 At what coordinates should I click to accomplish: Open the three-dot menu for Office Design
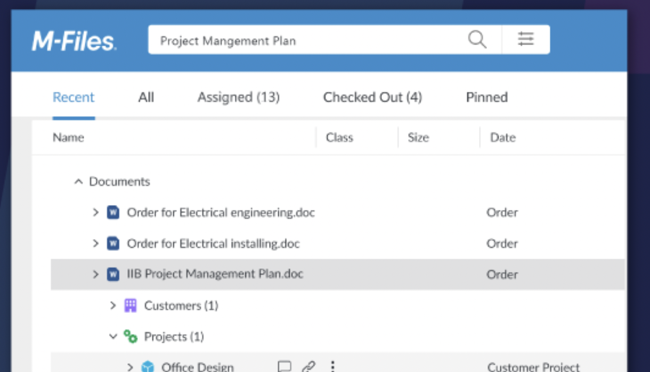pos(332,367)
